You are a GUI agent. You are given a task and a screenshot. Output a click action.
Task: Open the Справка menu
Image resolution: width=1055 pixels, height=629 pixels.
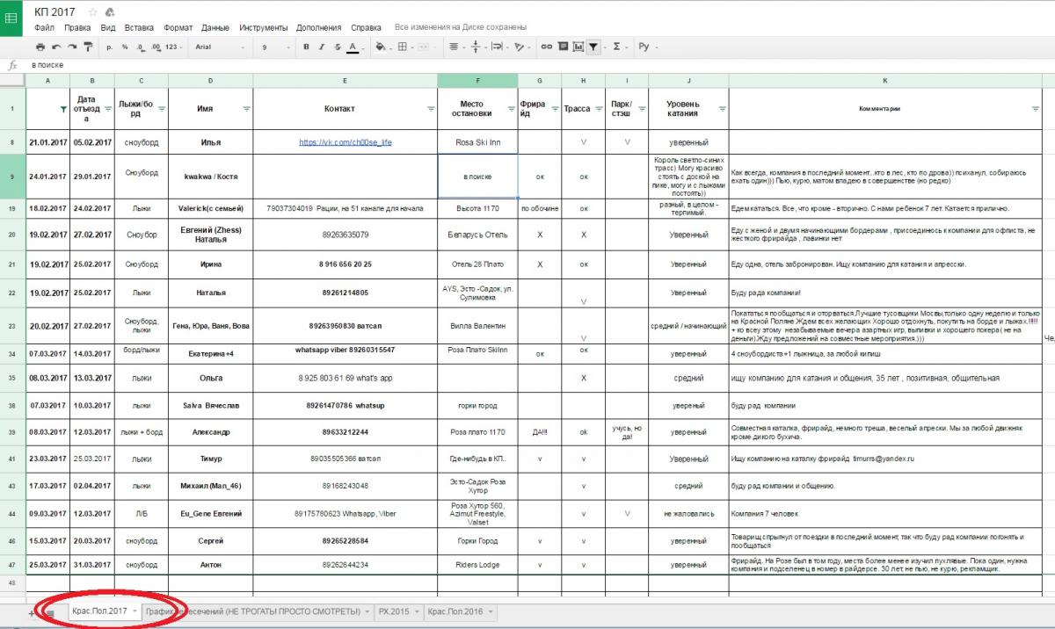[366, 28]
